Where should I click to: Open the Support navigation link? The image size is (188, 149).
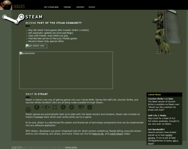tap(80, 7)
